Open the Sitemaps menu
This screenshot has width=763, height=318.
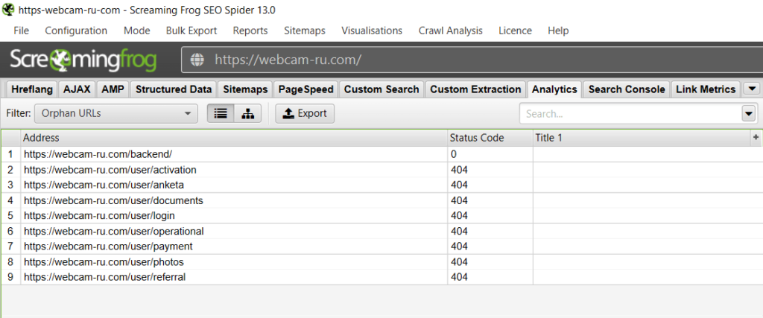[305, 31]
